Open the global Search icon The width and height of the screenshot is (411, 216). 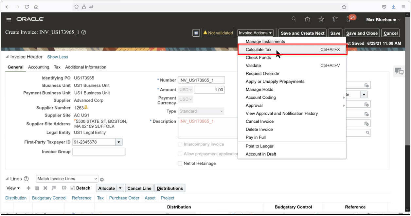[294, 19]
